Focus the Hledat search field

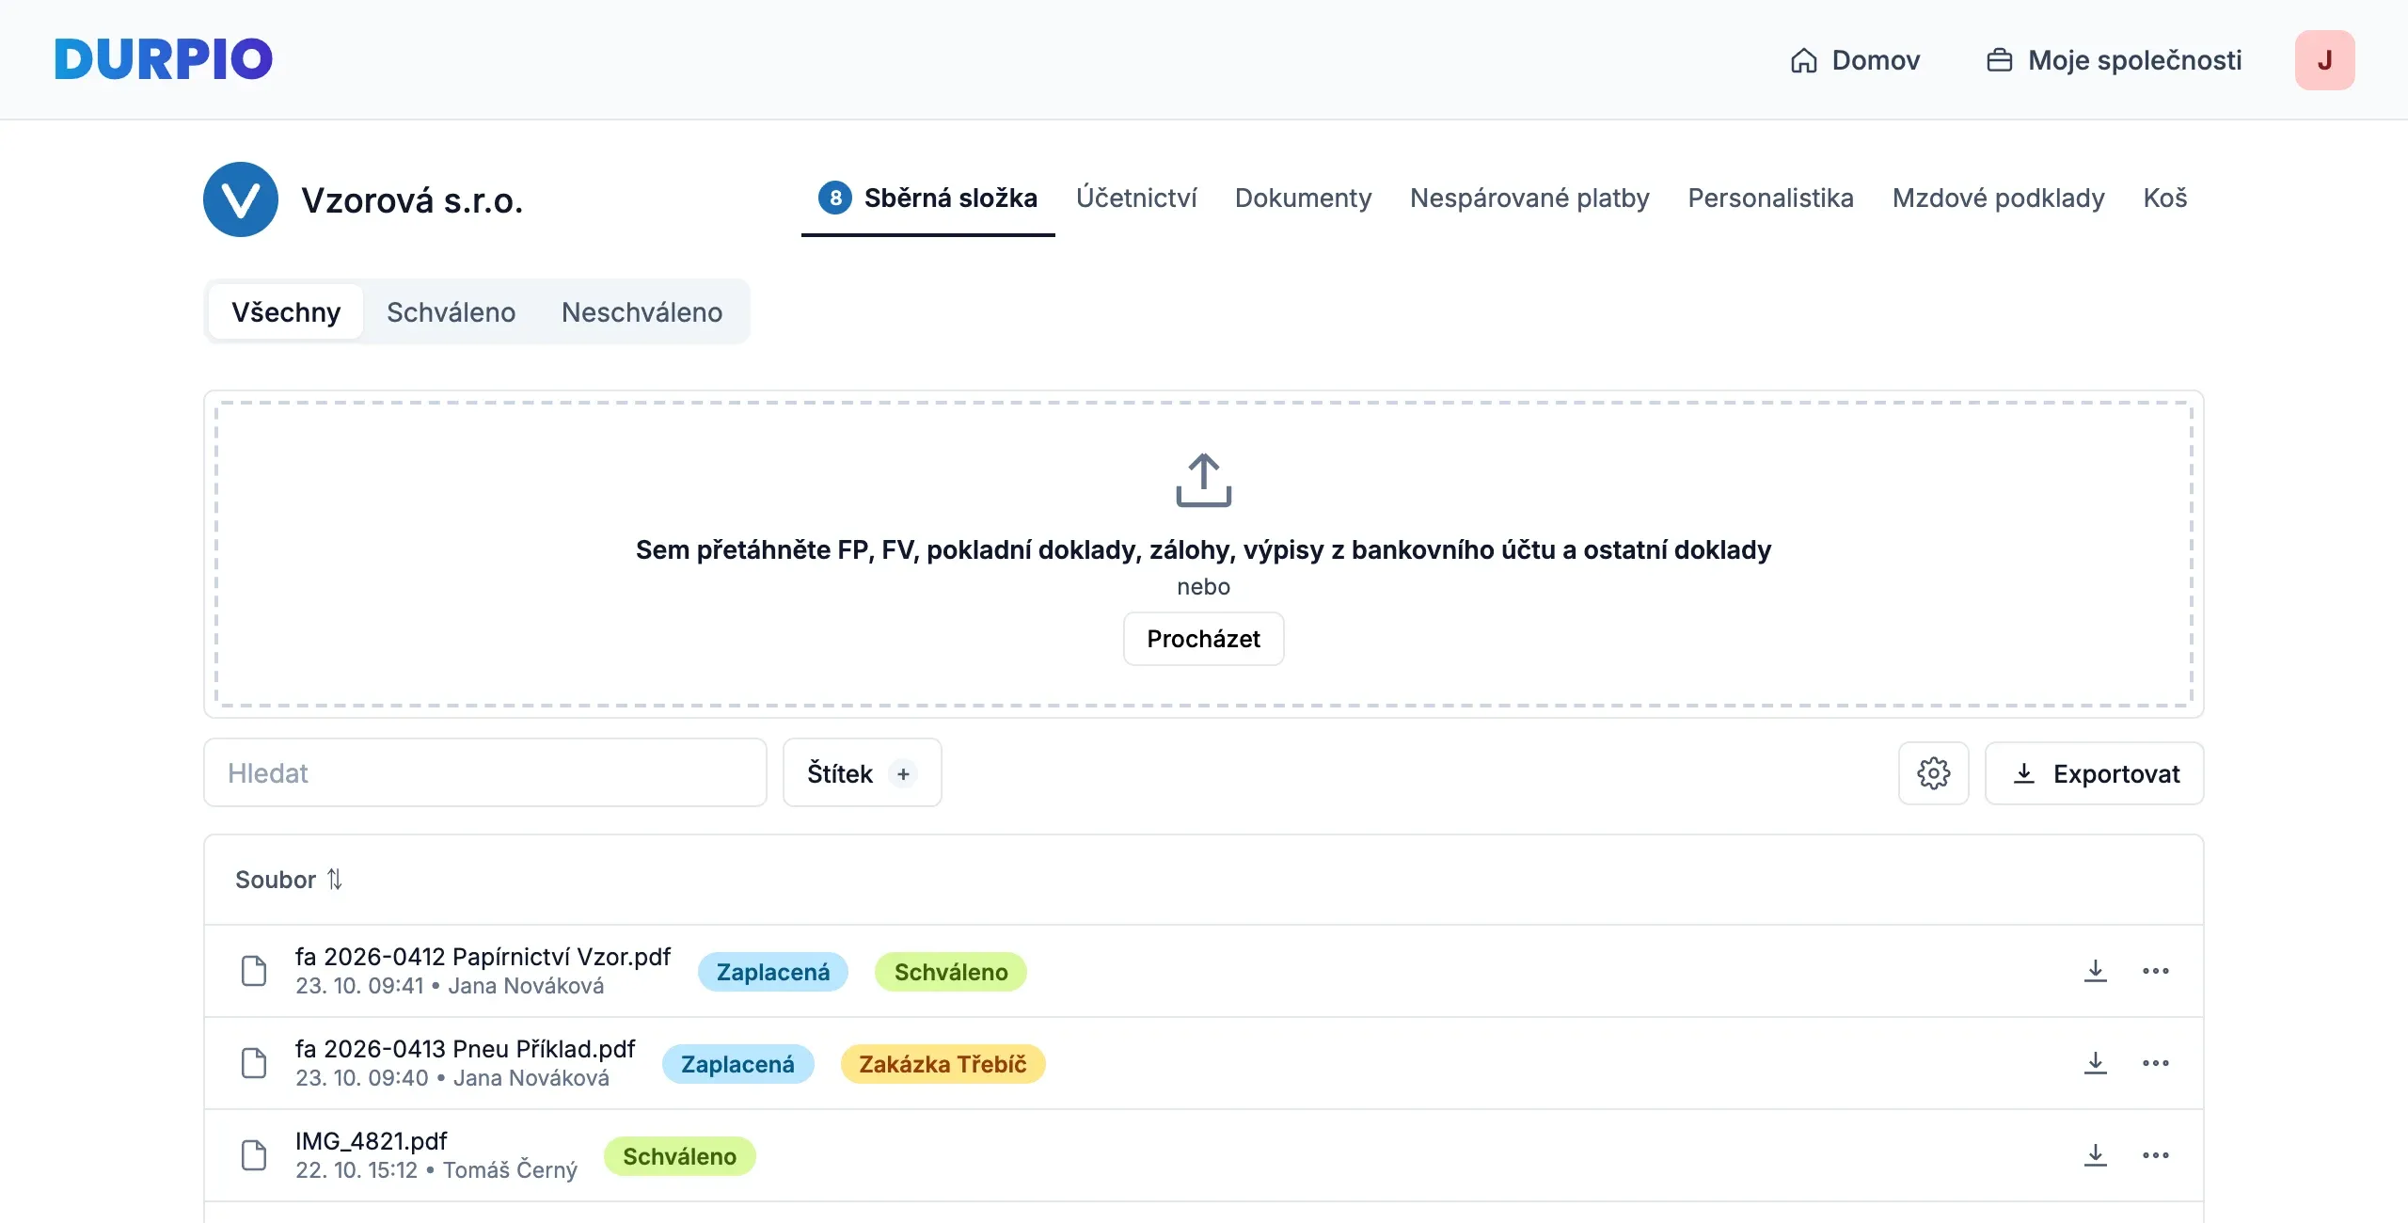click(x=485, y=773)
